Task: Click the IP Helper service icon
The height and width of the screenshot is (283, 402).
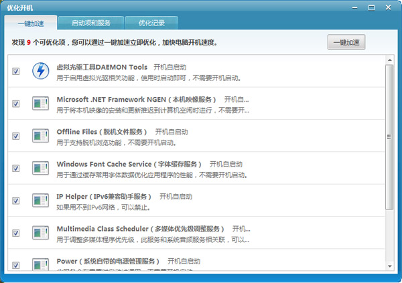Action: pyautogui.click(x=41, y=201)
